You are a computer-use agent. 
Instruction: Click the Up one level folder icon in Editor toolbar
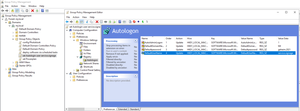[x=77, y=22]
